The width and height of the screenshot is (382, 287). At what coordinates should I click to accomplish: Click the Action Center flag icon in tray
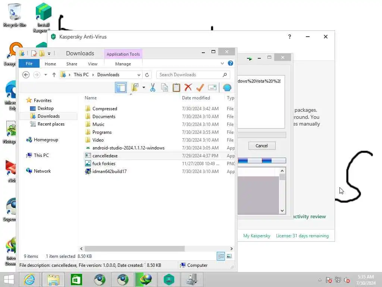coord(329,280)
